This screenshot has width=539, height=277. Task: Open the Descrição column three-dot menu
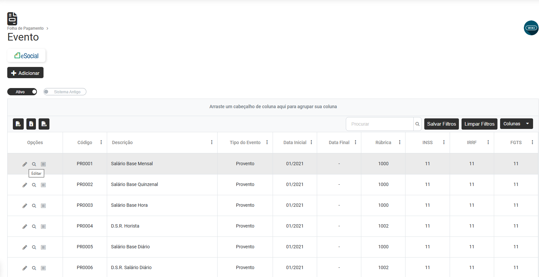(212, 142)
